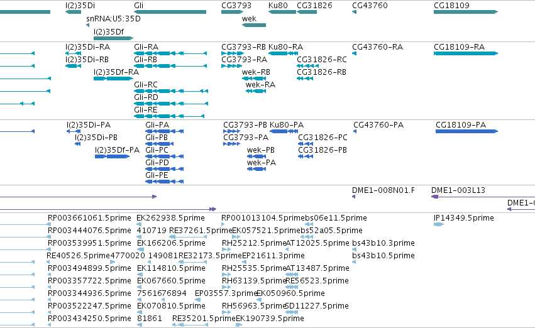Open transcript l(2)35Di-RA
The width and height of the screenshot is (535, 328).
click(x=87, y=47)
